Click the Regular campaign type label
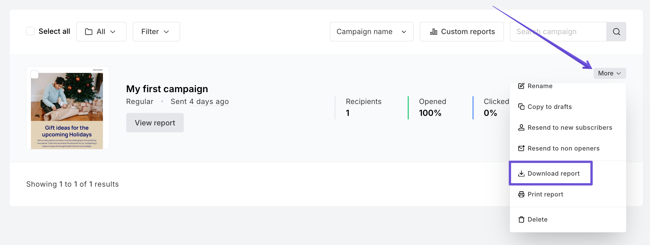The image size is (650, 245). (x=140, y=102)
